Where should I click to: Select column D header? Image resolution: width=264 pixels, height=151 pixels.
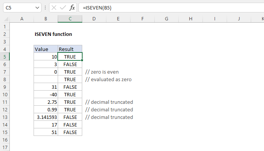pos(94,19)
